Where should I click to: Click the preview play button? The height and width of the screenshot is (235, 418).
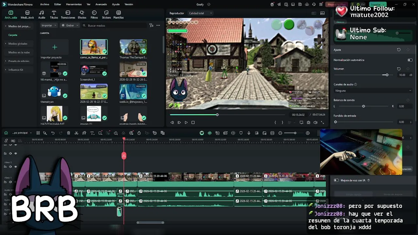[x=186, y=122]
